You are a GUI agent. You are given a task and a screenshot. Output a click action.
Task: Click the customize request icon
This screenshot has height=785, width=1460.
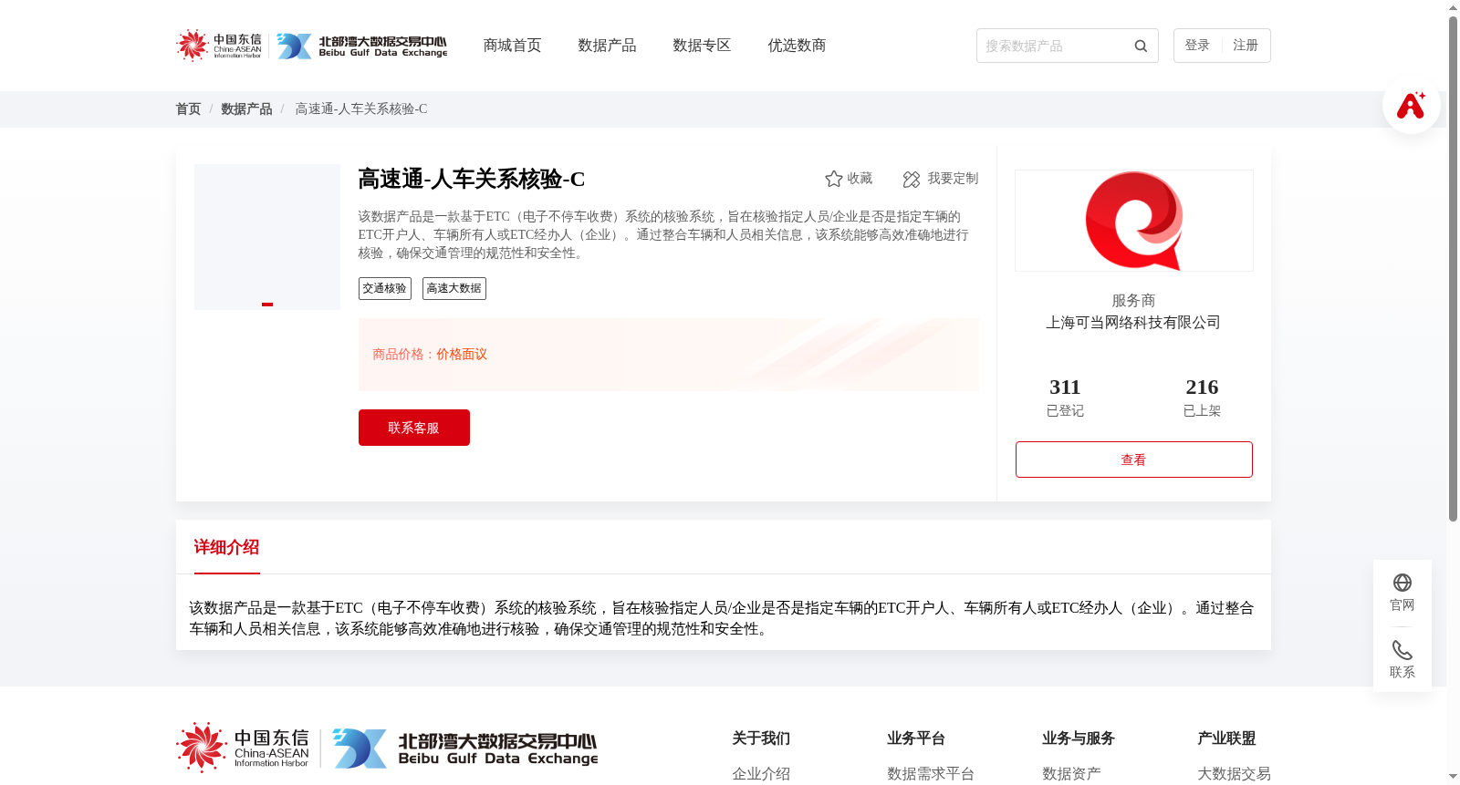coord(911,180)
